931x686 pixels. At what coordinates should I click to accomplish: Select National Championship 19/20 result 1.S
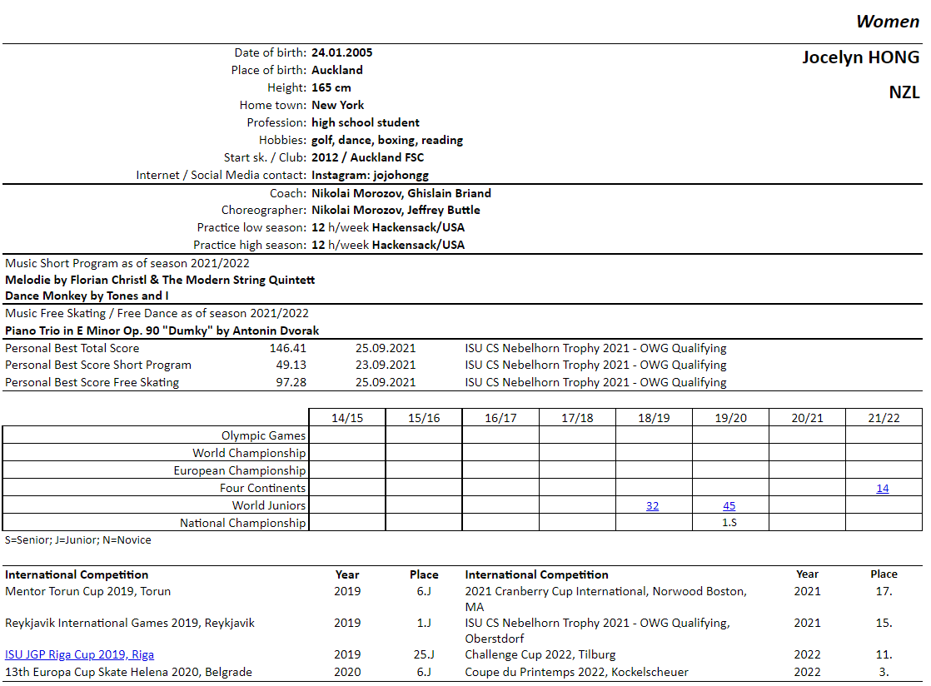coord(729,523)
